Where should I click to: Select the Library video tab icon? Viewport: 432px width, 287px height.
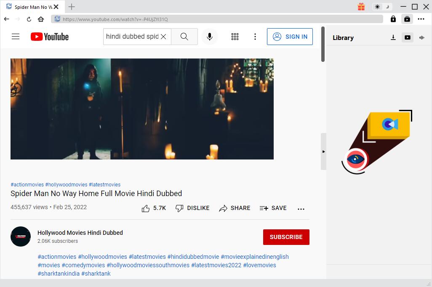coord(407,37)
